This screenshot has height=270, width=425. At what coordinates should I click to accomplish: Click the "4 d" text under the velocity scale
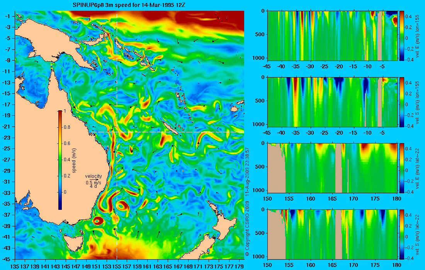93,186
